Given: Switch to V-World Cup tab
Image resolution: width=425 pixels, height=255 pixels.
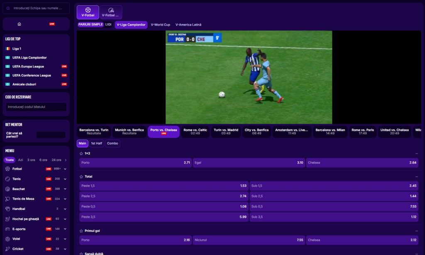Looking at the screenshot, I should point(161,24).
